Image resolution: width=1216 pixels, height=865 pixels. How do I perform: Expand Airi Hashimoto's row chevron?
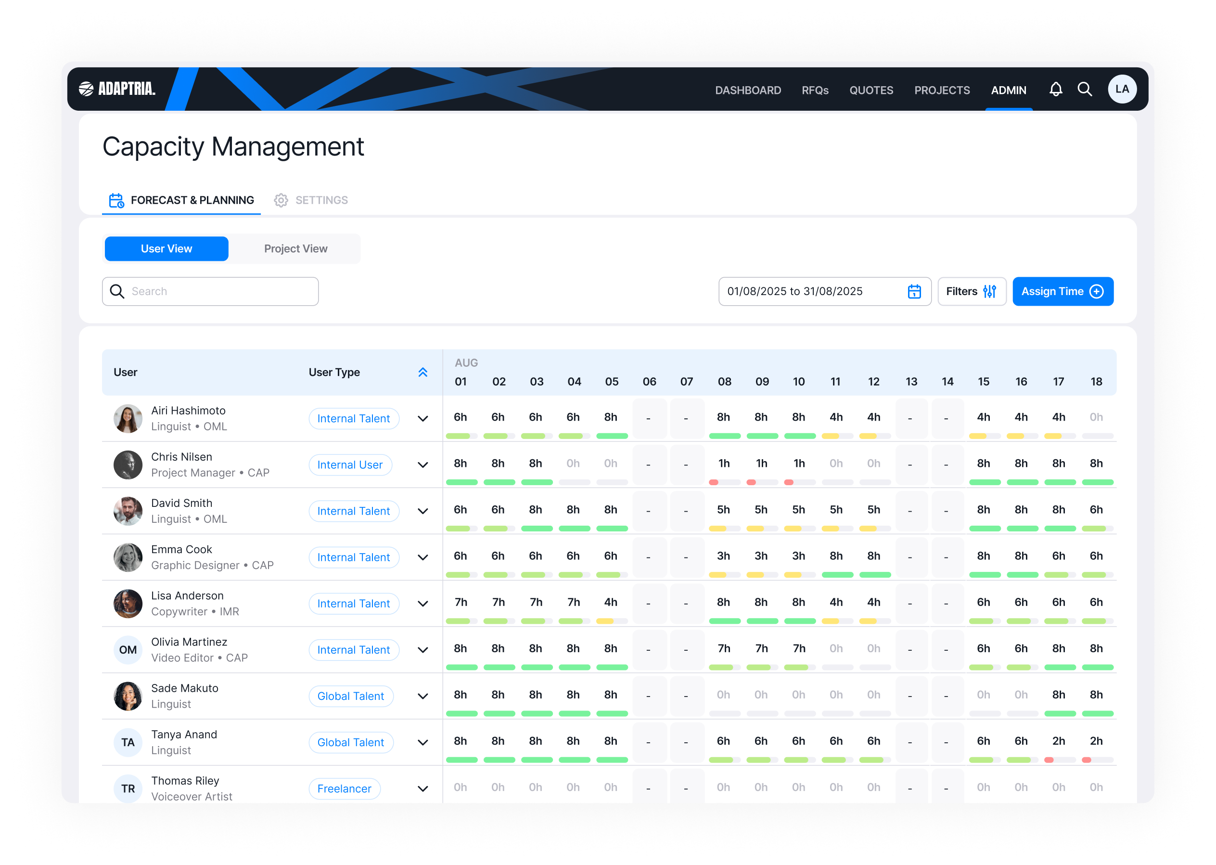pos(422,419)
